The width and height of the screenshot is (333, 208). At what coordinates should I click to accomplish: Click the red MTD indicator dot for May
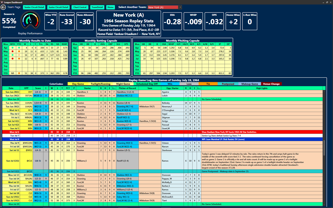pyautogui.click(x=12, y=51)
